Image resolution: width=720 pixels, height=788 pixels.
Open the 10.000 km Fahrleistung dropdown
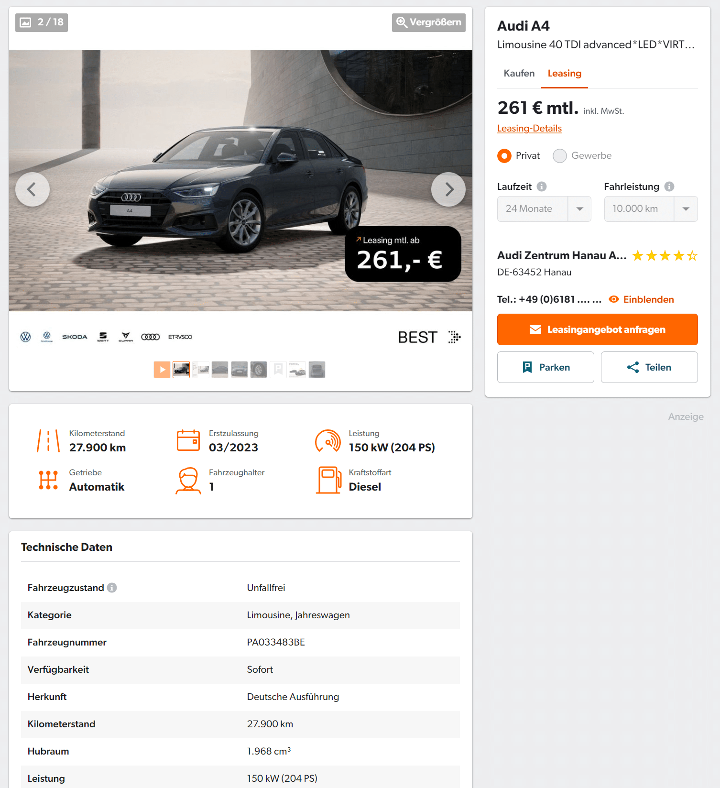651,209
